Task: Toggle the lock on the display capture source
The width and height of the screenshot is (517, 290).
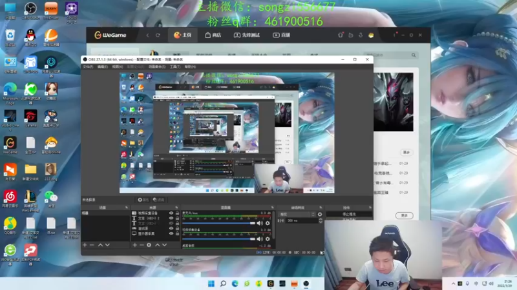Action: tap(177, 233)
